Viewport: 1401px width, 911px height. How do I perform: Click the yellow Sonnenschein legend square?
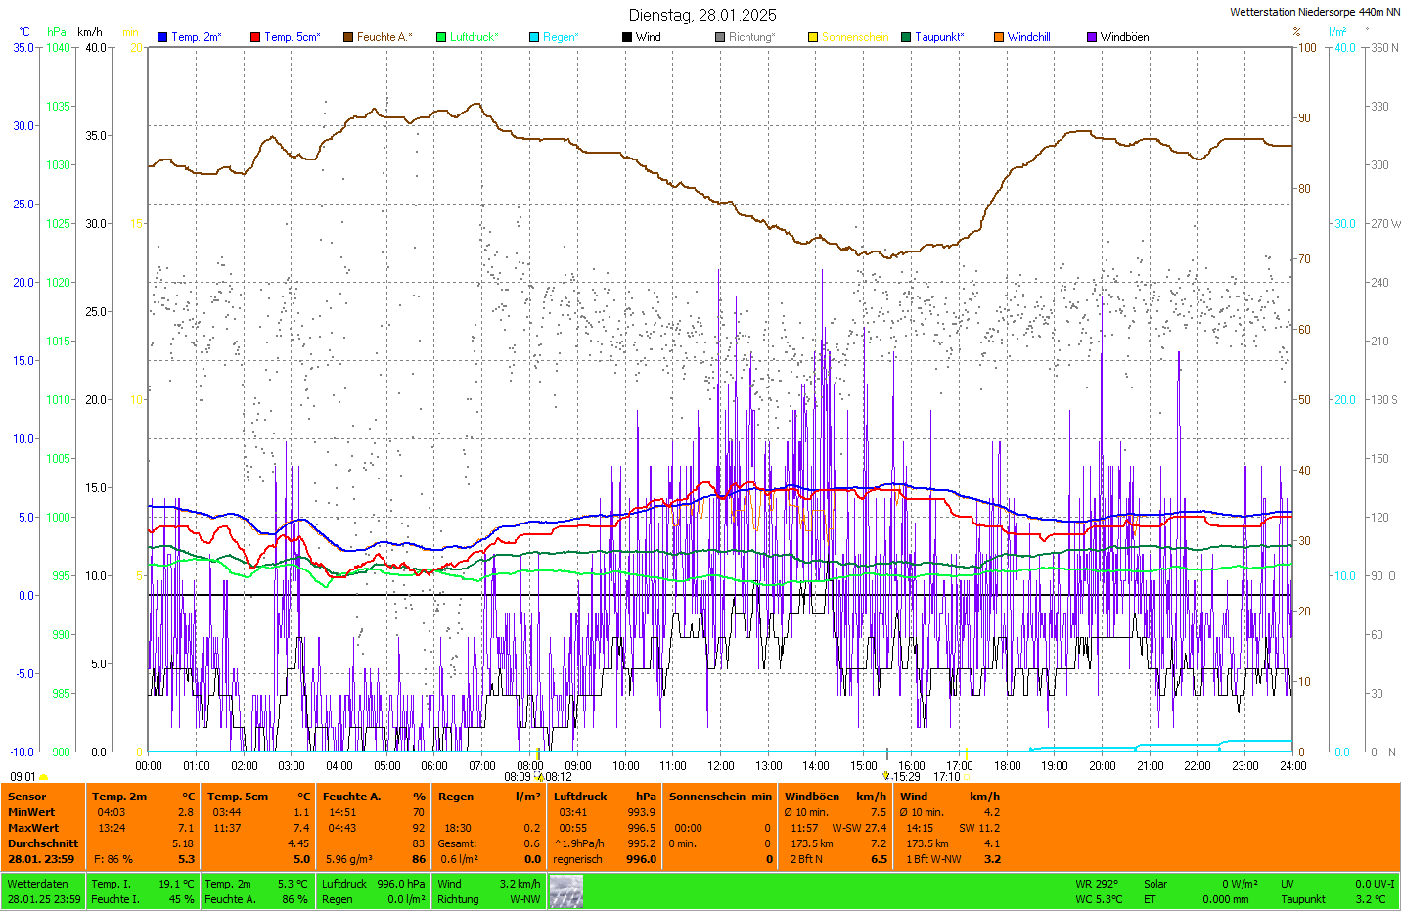pyautogui.click(x=813, y=37)
